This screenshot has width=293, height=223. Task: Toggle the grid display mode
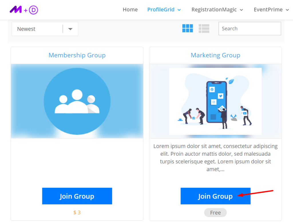pos(187,28)
